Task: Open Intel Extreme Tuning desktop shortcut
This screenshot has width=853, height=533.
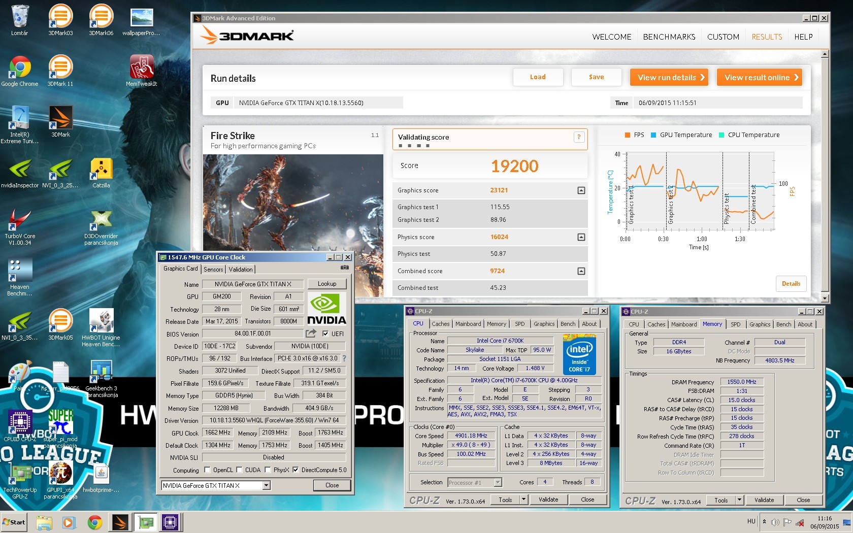Action: [x=20, y=124]
